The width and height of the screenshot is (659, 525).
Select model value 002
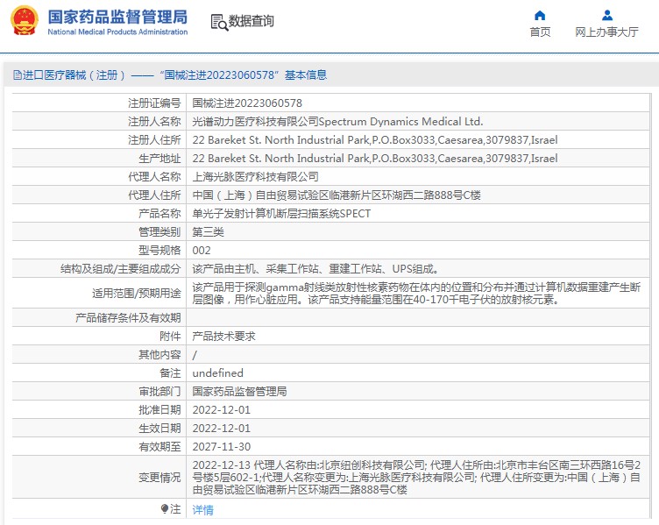point(202,251)
